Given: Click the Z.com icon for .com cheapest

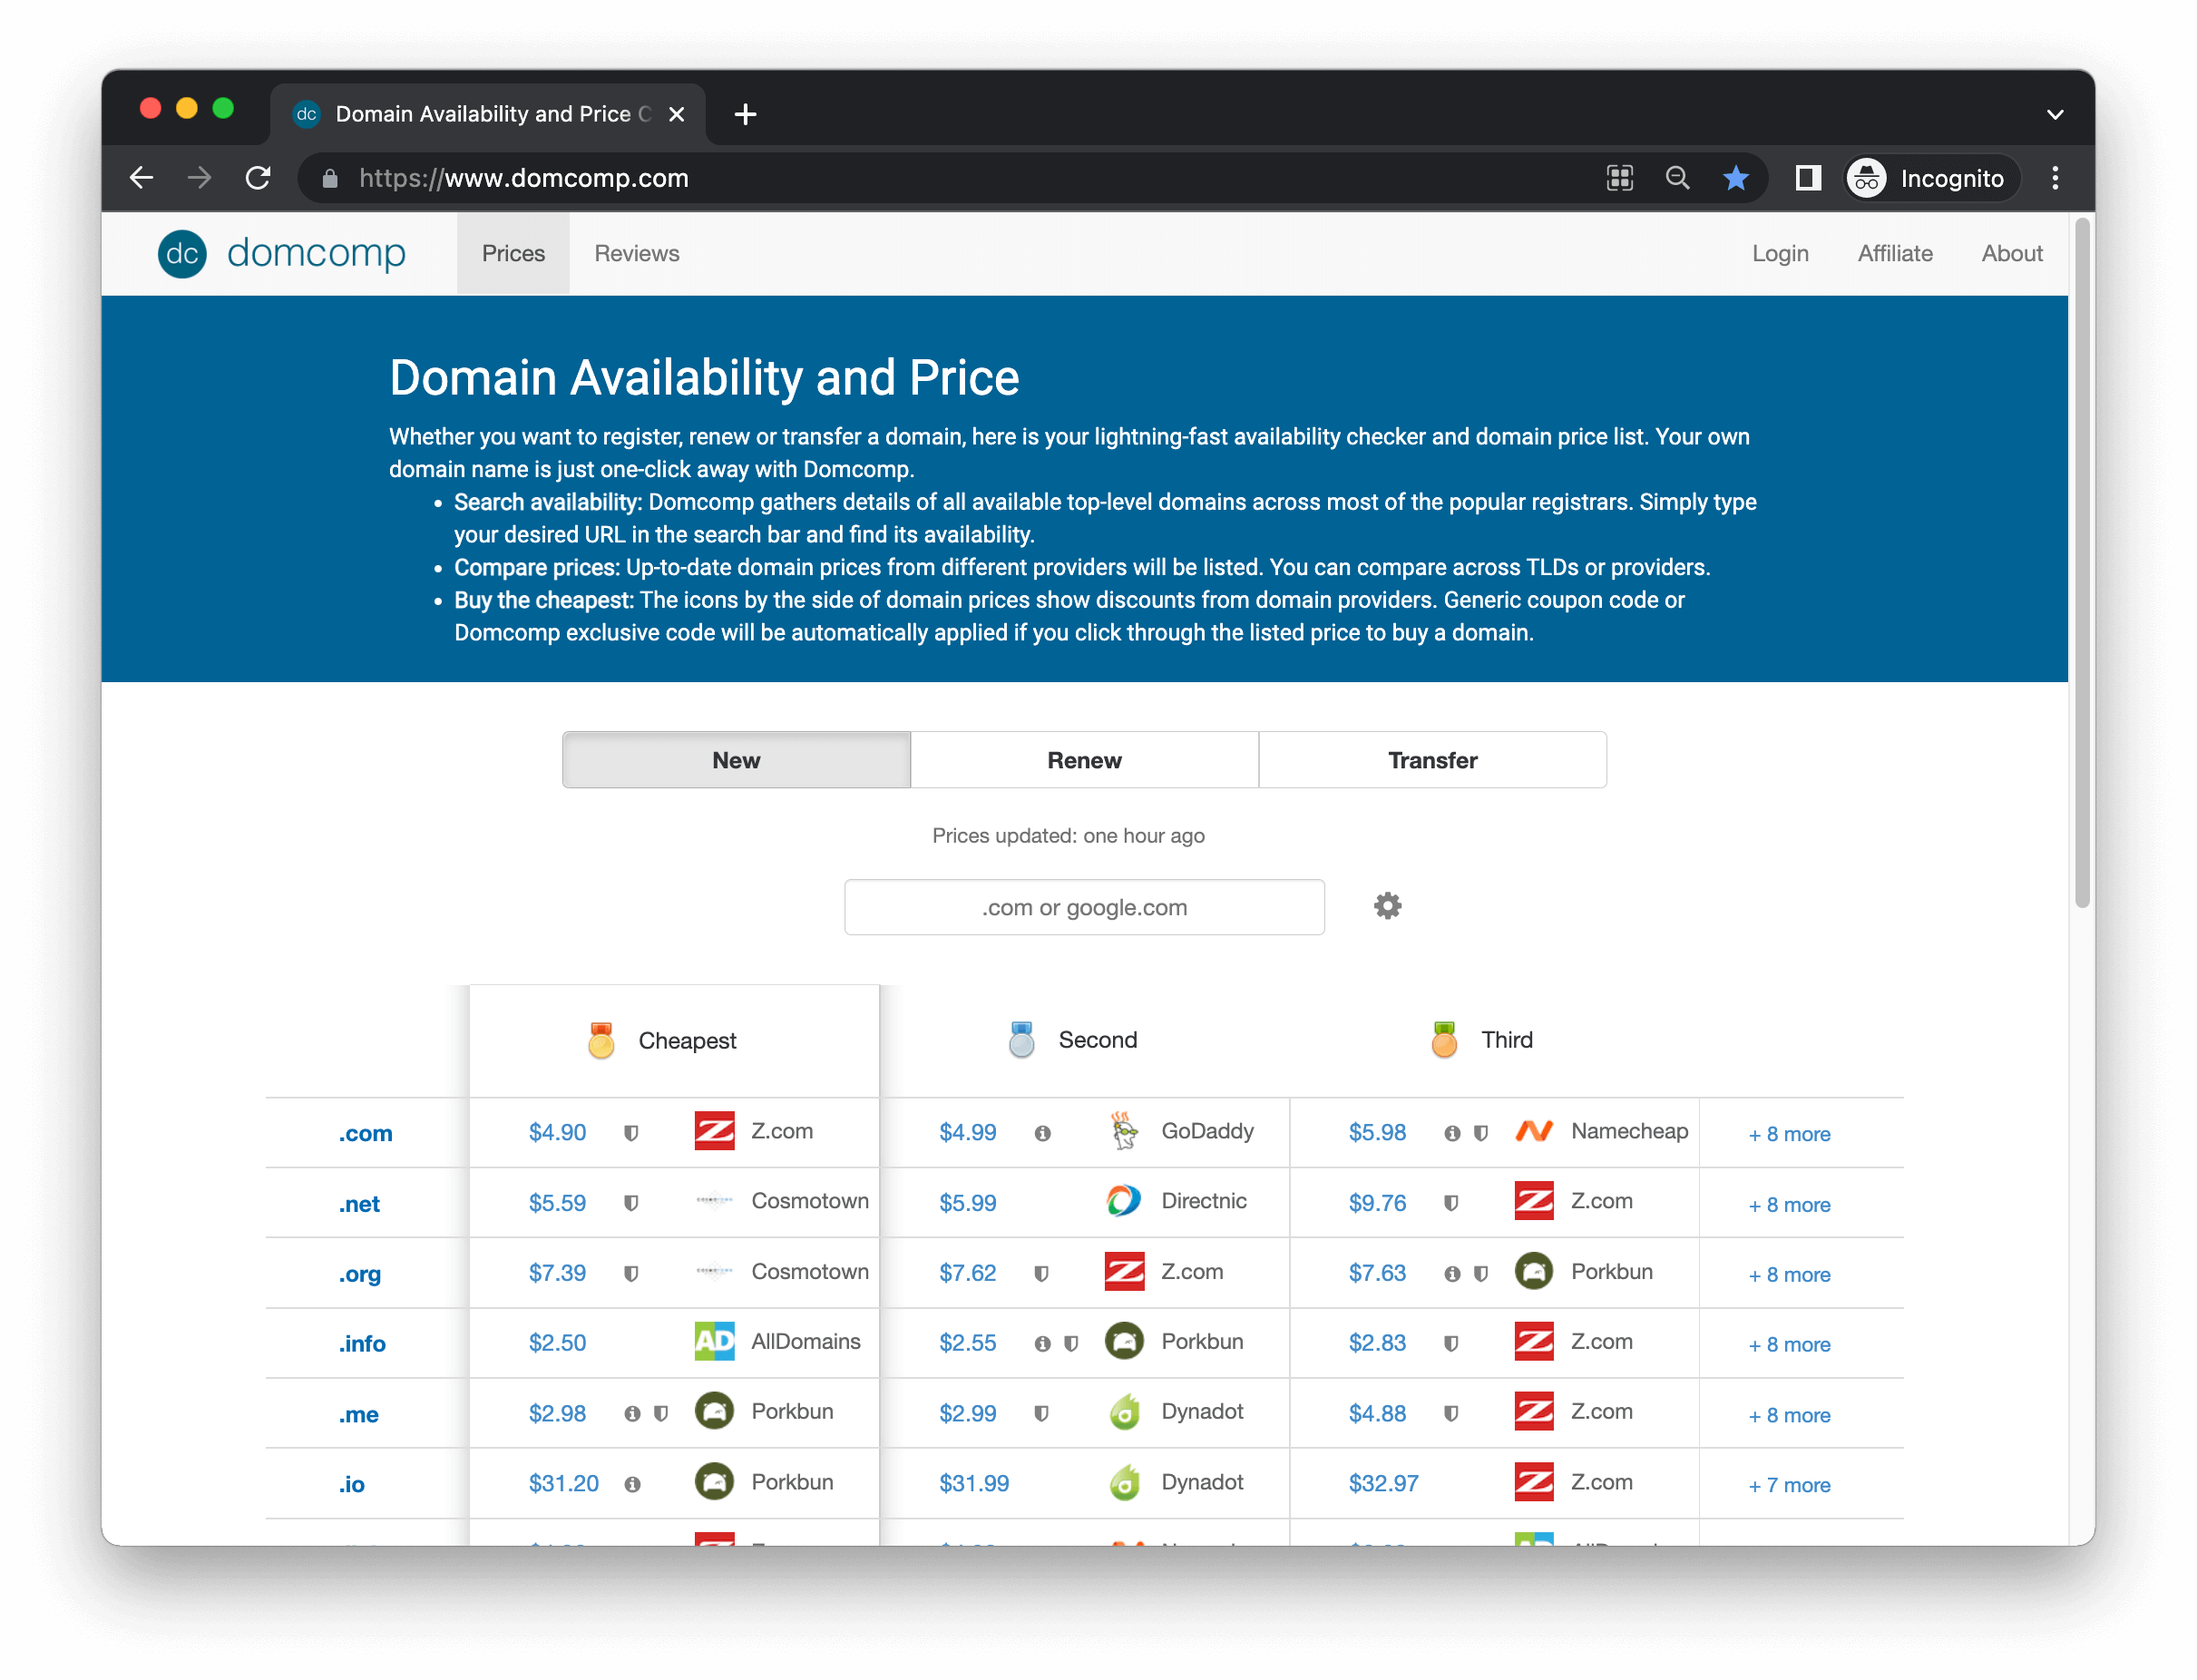Looking at the screenshot, I should click(715, 1129).
